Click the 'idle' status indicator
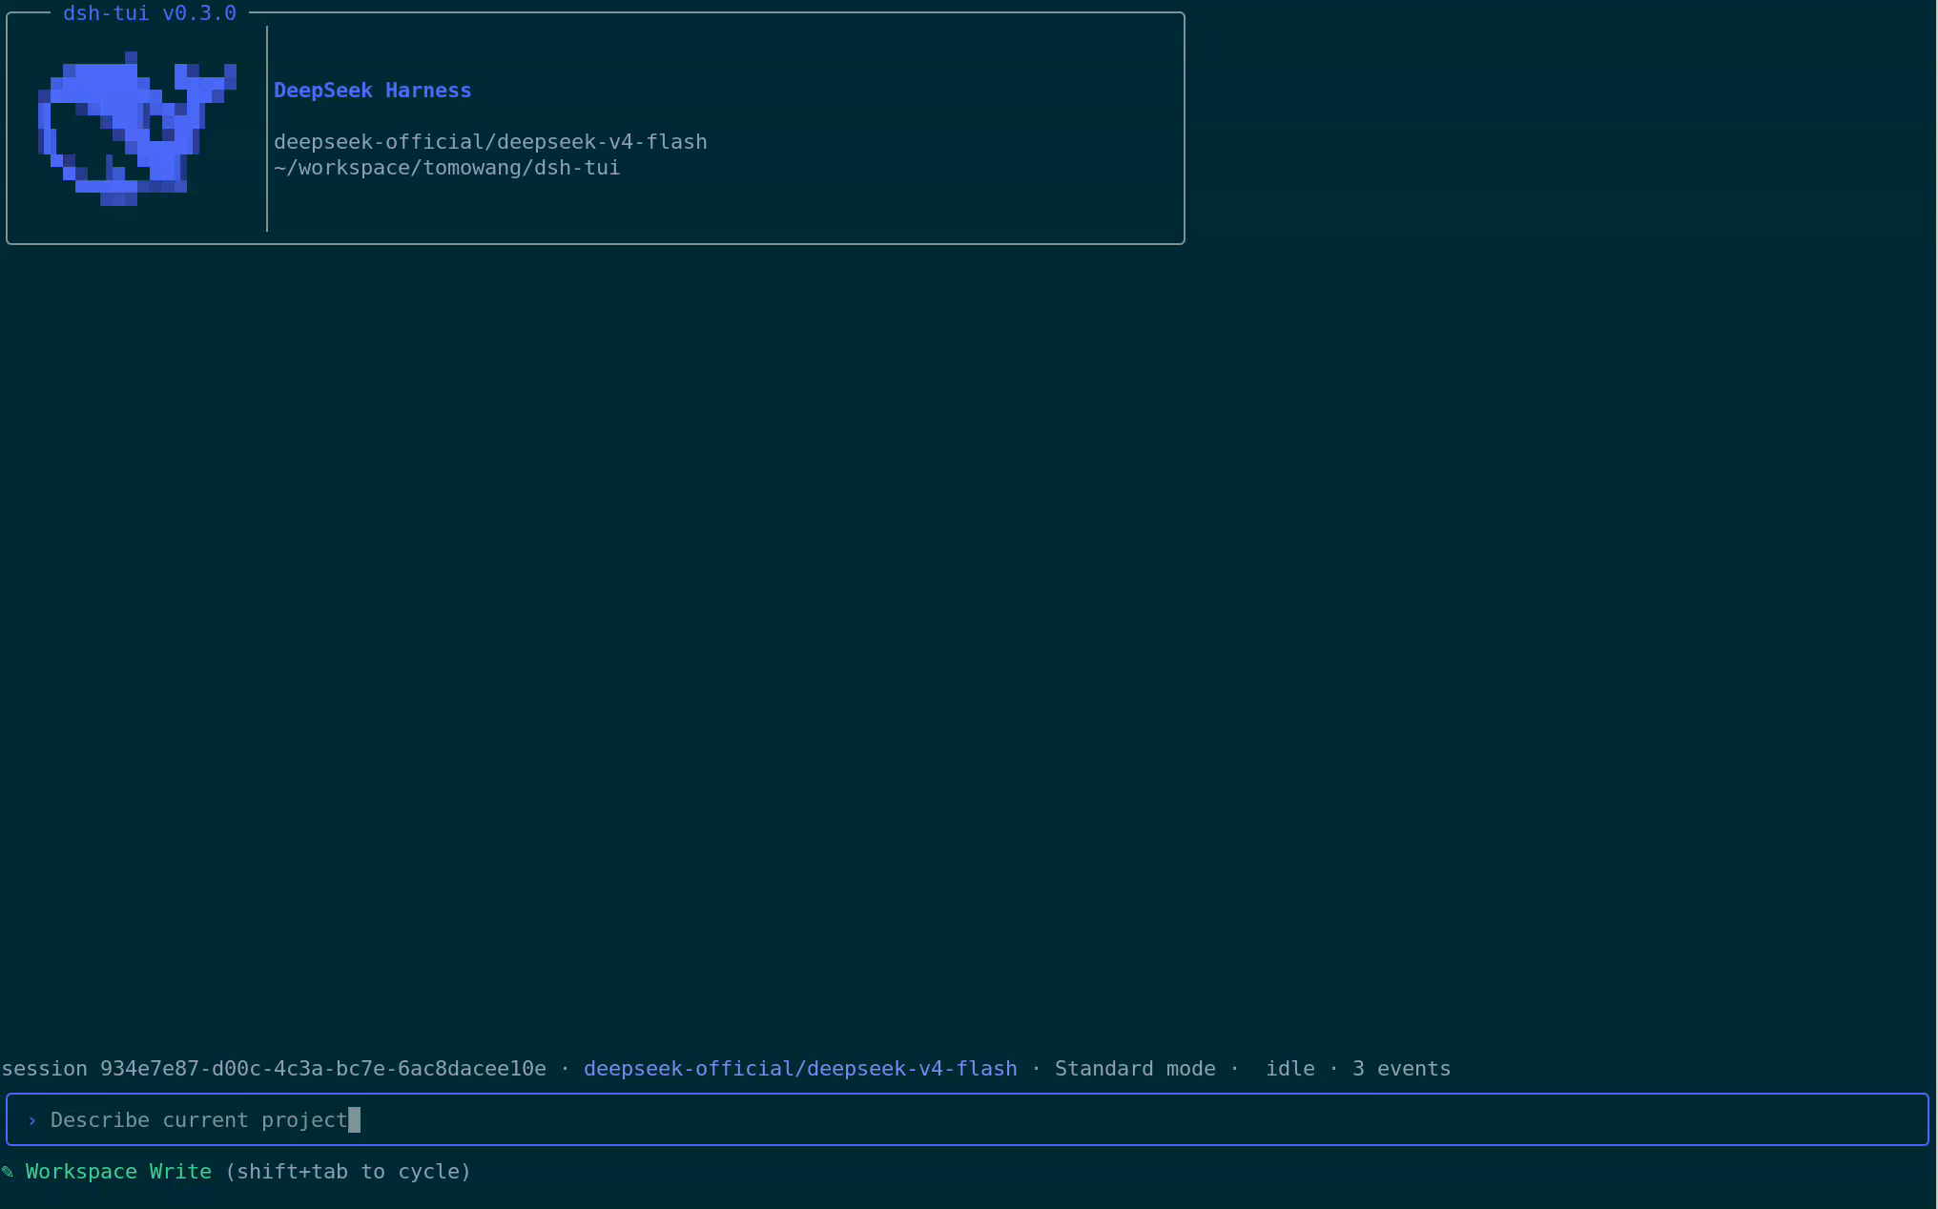The image size is (1938, 1209). [x=1290, y=1069]
